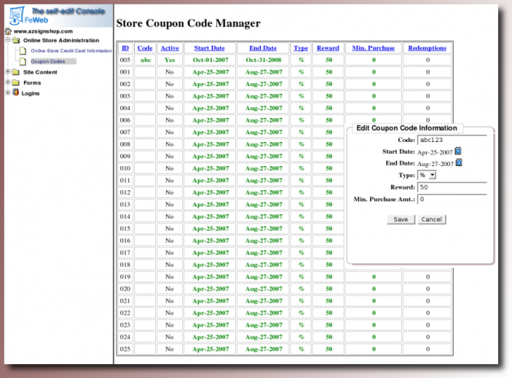Click the Type cell in row 008
The width and height of the screenshot is (512, 378).
tap(301, 144)
